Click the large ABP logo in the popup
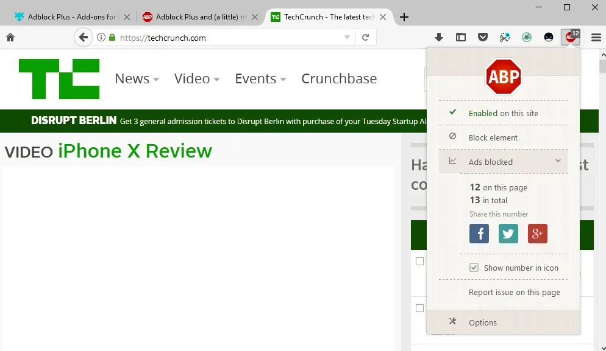 [x=503, y=77]
